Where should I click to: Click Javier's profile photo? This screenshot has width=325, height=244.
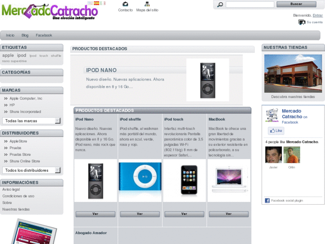(x=274, y=155)
